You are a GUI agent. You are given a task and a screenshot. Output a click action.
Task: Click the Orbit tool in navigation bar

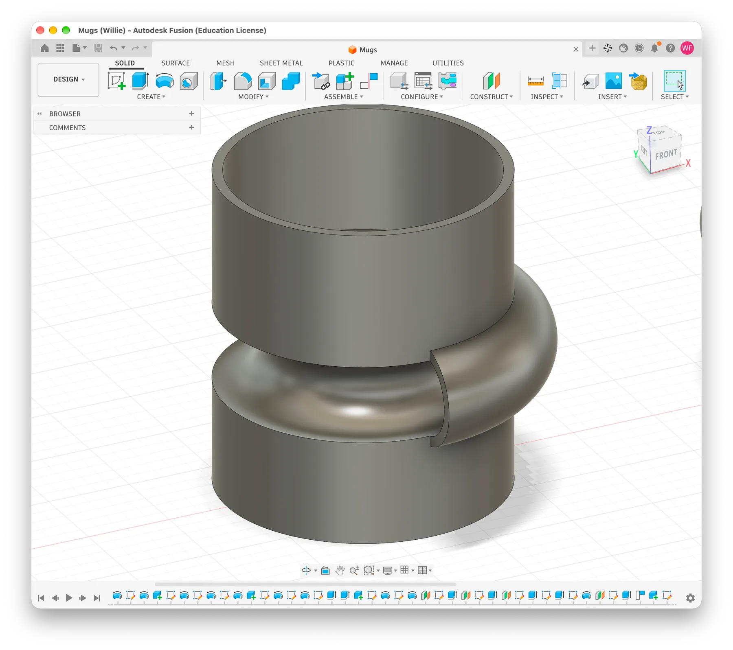pos(306,570)
